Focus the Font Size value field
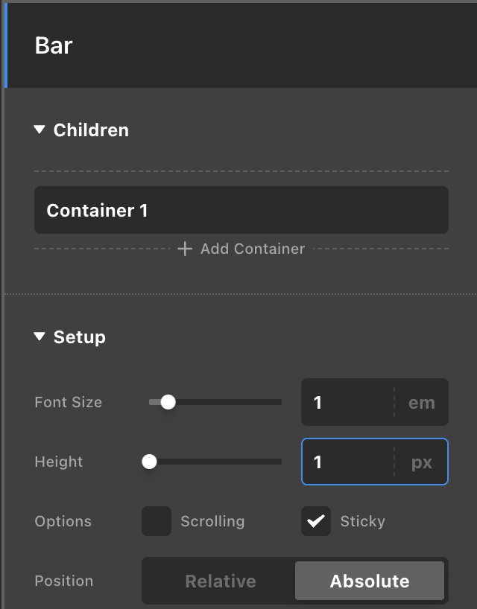 pos(347,403)
